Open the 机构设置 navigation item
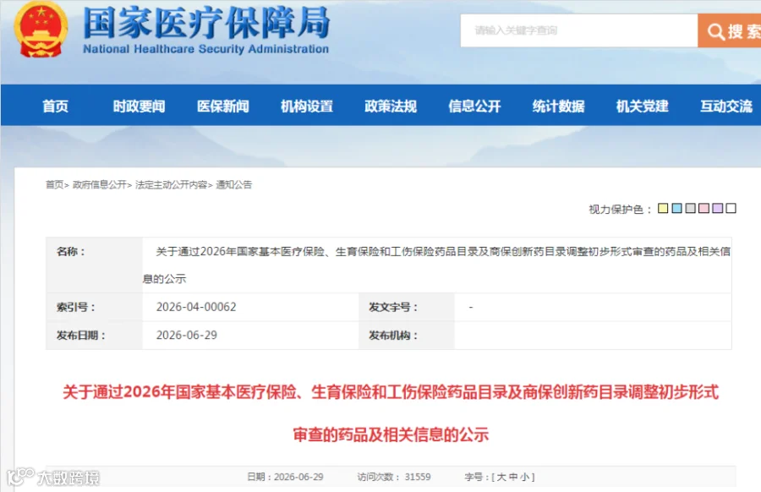The width and height of the screenshot is (761, 492). click(x=307, y=106)
